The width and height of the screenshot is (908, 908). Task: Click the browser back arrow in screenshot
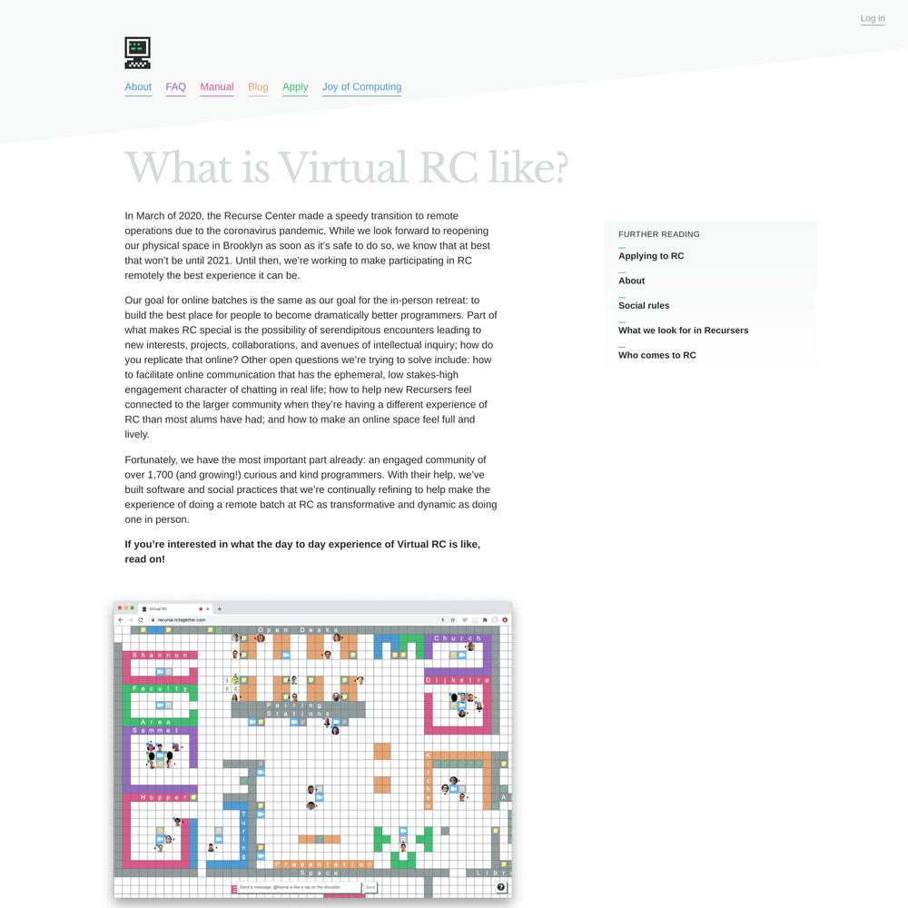[x=121, y=619]
